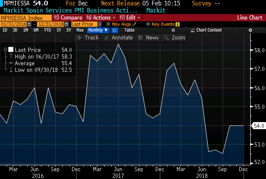Click the Last Price white color swatch
The width and height of the screenshot is (266, 179).
(11, 49)
